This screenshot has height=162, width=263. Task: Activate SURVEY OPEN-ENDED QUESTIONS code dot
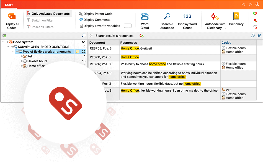[x=12, y=47]
